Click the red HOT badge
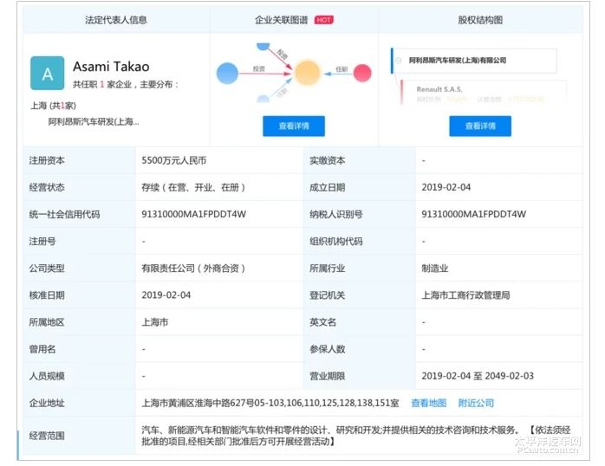 pyautogui.click(x=323, y=20)
